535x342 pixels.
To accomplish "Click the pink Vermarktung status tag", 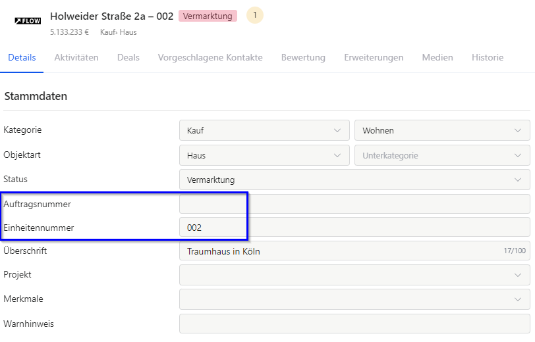I will point(208,16).
